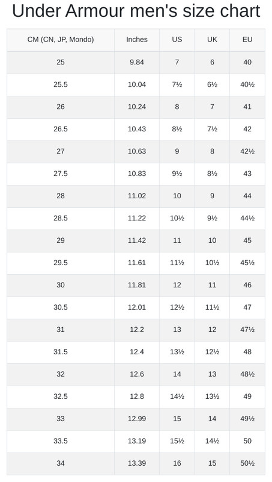Select the CM (CN, JP, Mondo) column header
This screenshot has height=482, width=272.
point(61,40)
